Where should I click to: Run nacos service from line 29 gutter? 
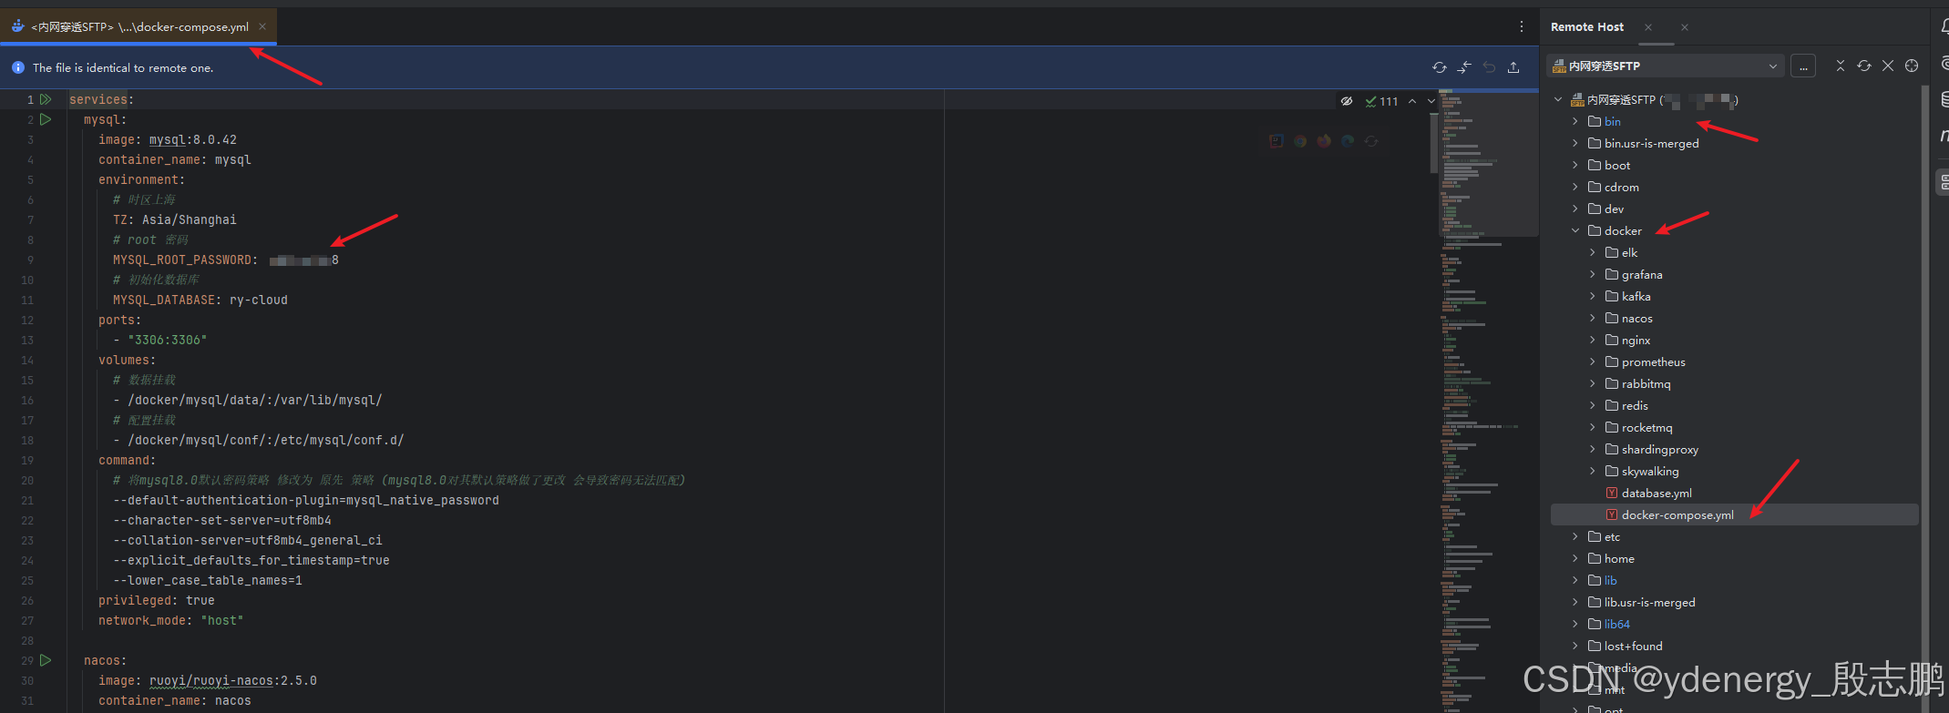(46, 660)
